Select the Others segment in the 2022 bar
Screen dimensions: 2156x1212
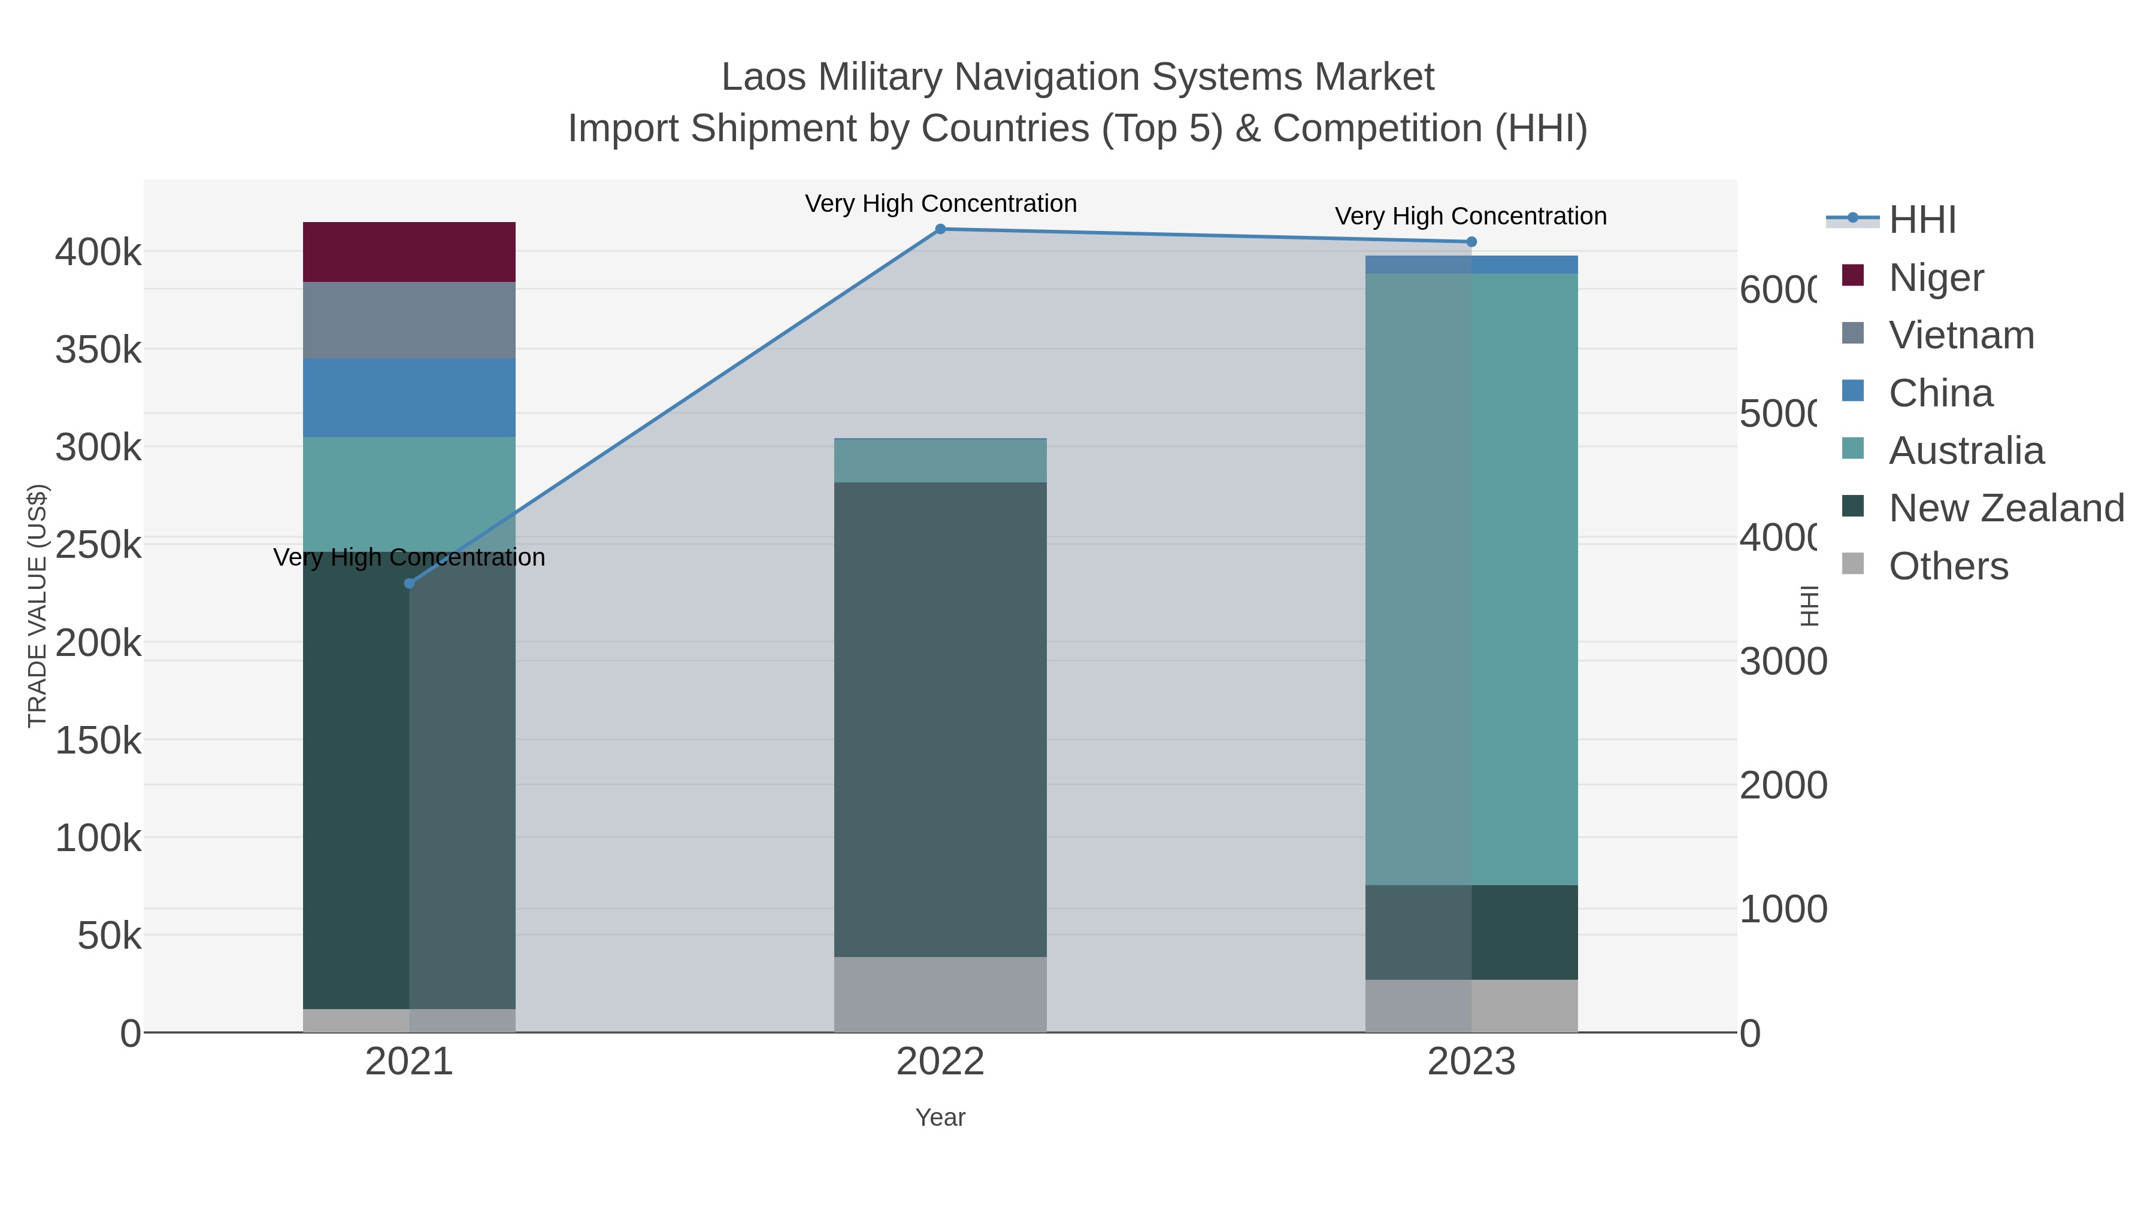coord(940,995)
